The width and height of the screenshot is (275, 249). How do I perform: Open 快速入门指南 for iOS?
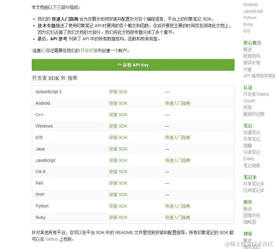[177, 137]
